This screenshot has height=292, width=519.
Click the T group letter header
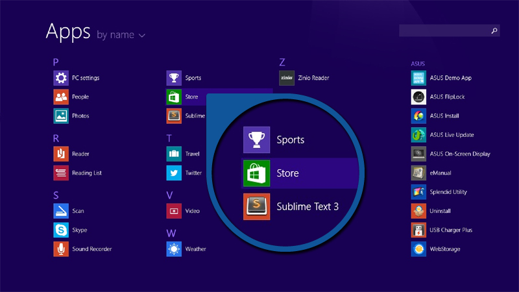[x=169, y=138]
